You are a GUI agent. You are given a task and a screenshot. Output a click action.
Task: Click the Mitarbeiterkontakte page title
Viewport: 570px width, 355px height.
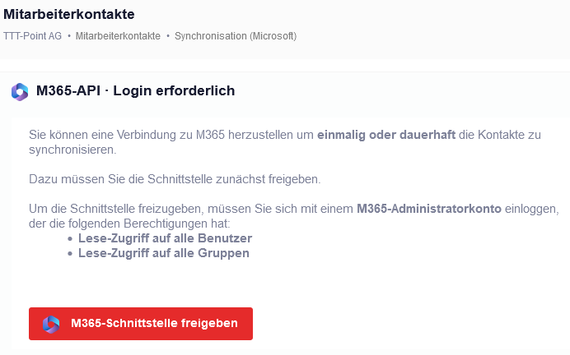[69, 14]
